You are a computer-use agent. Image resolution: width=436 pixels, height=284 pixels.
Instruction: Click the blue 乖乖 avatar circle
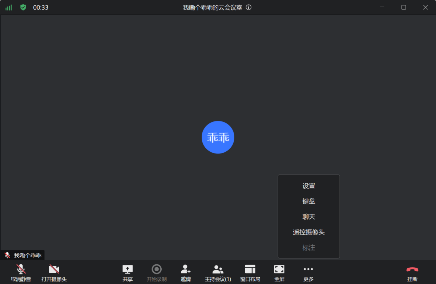218,137
